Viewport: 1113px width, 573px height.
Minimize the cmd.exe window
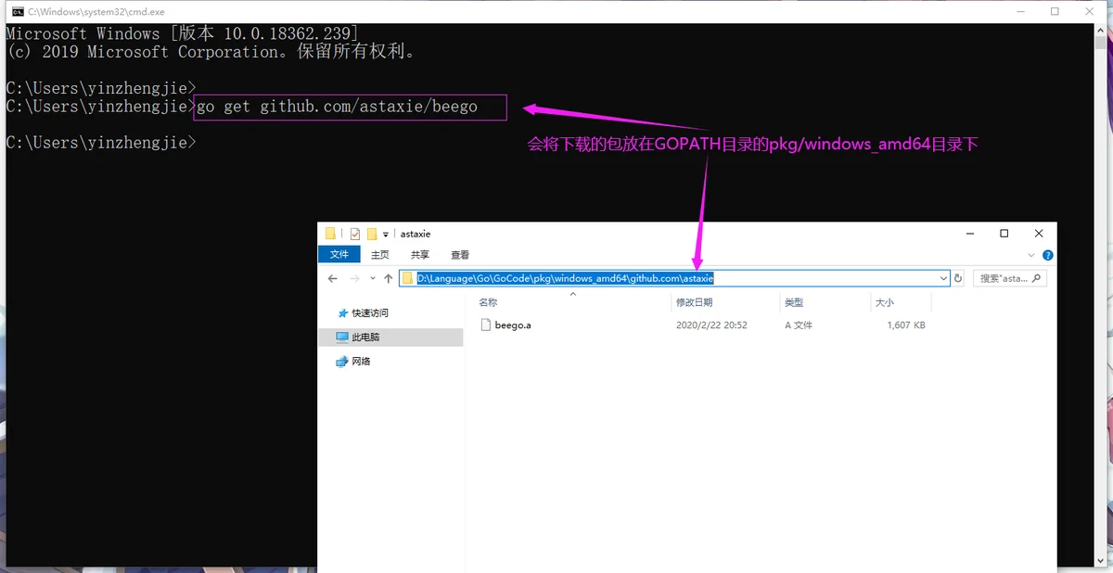(1023, 11)
